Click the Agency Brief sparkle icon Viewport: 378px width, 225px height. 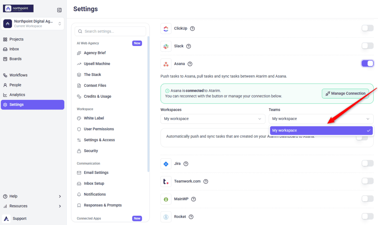click(x=79, y=53)
